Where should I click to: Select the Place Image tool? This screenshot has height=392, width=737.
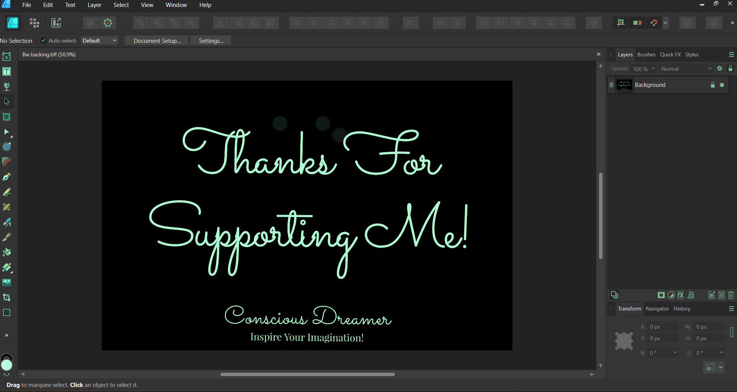click(x=7, y=282)
